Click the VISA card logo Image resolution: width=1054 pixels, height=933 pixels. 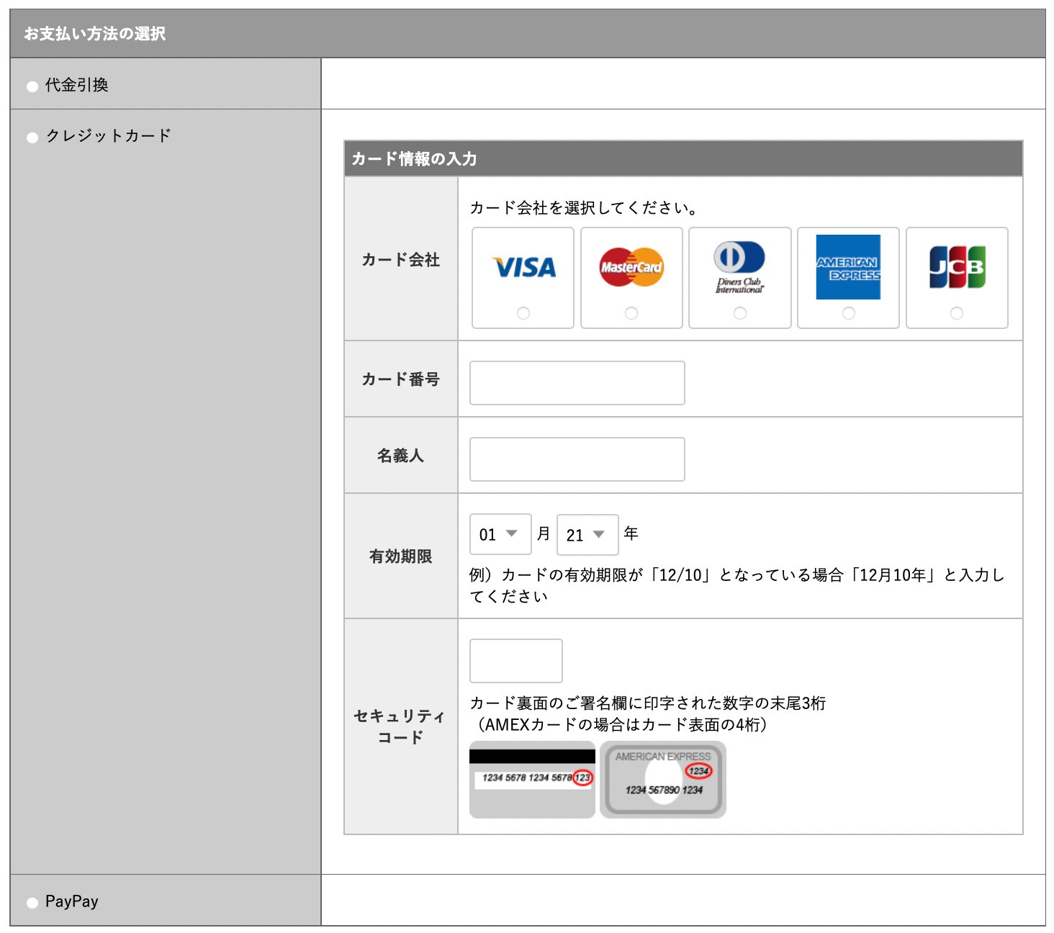point(523,268)
